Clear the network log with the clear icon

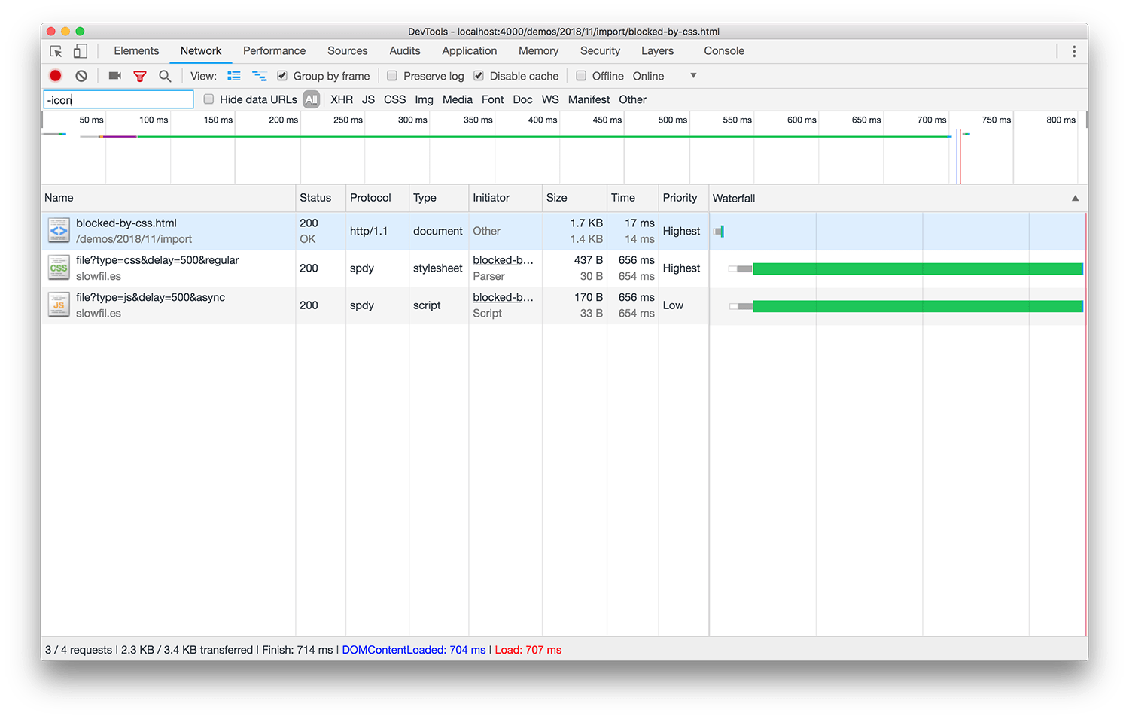pyautogui.click(x=81, y=76)
